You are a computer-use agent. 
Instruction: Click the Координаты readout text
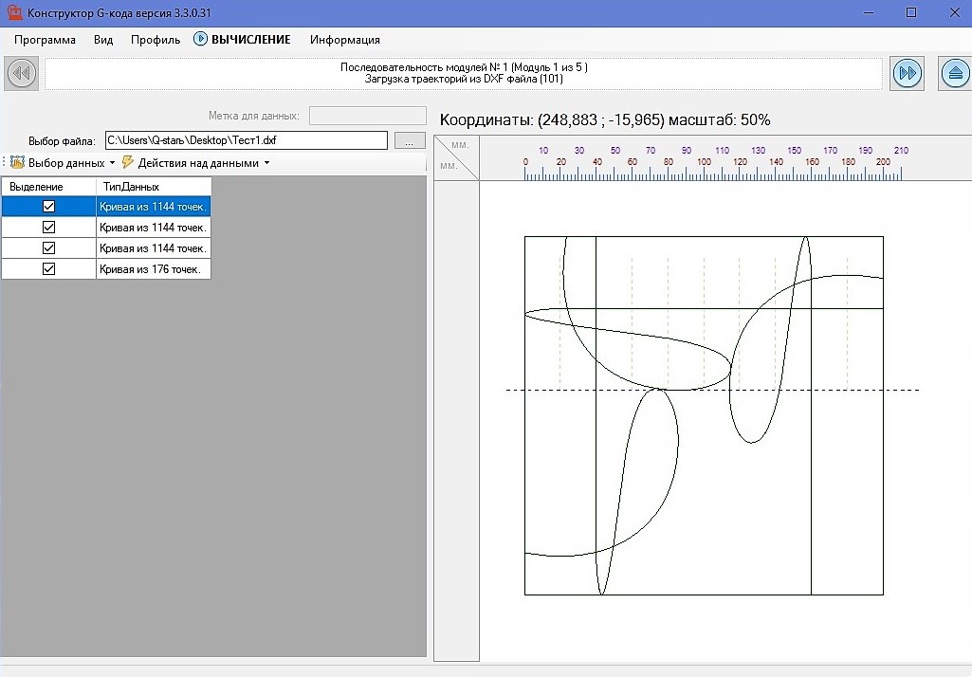point(605,119)
